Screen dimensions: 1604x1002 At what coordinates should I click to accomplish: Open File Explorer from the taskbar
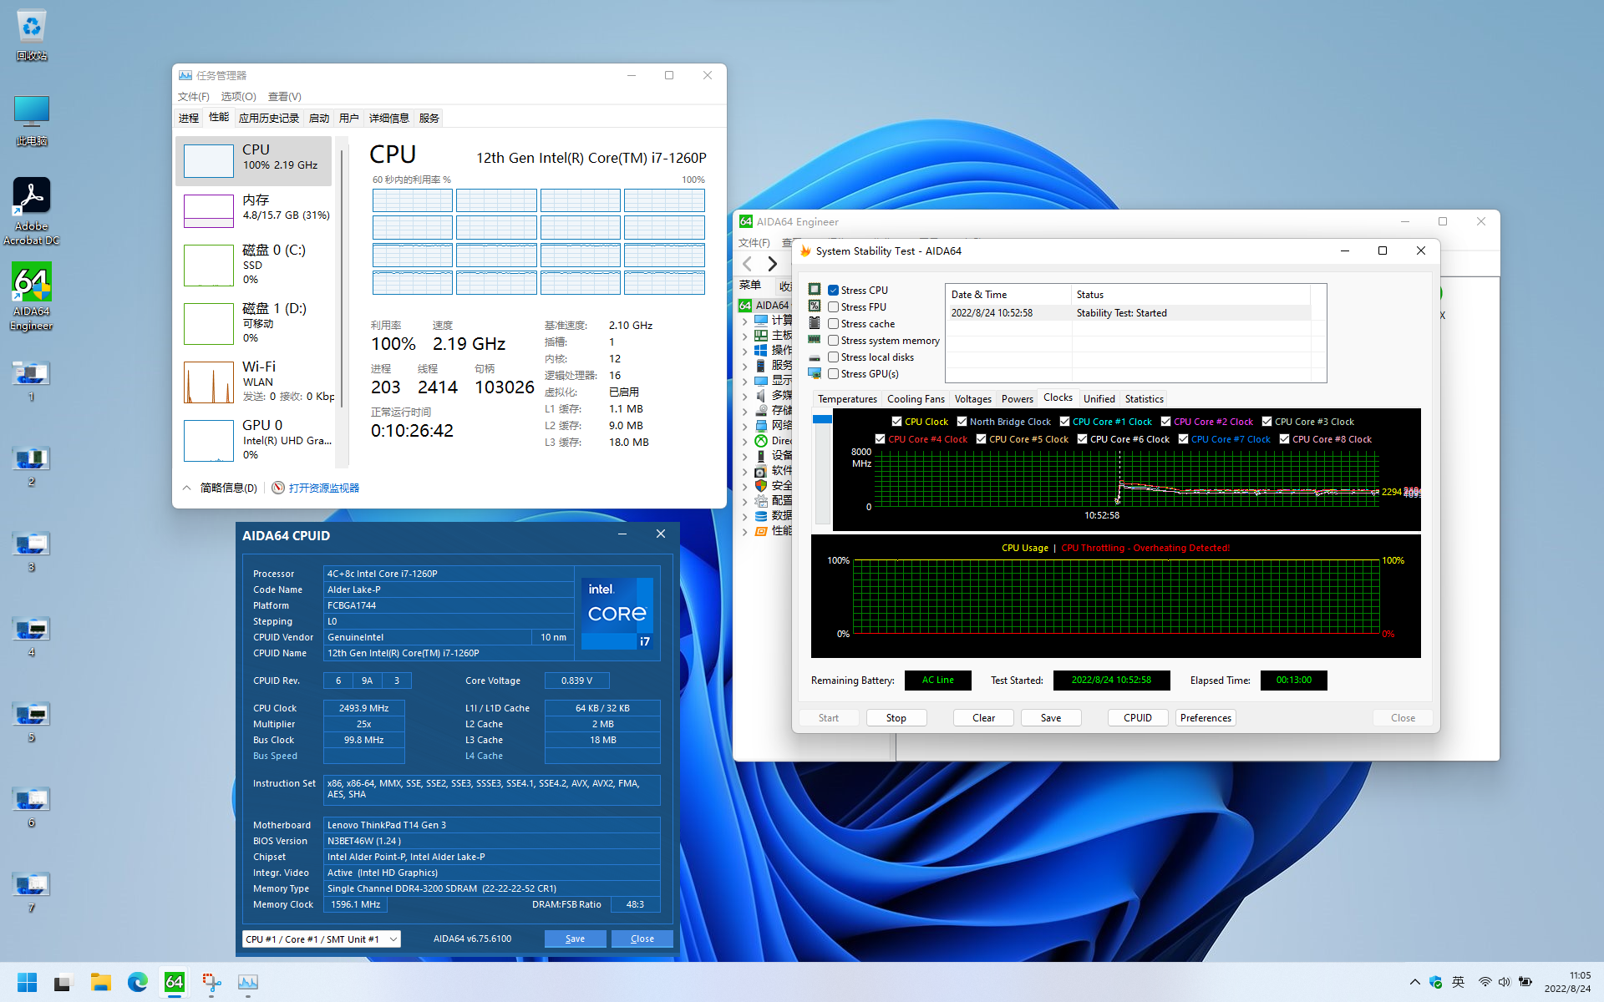101,982
